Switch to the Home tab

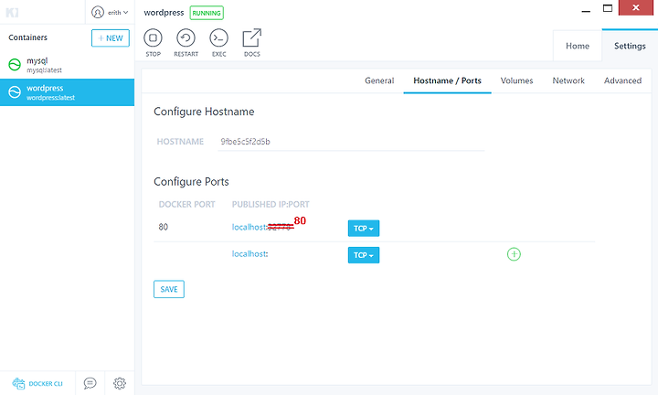click(578, 46)
